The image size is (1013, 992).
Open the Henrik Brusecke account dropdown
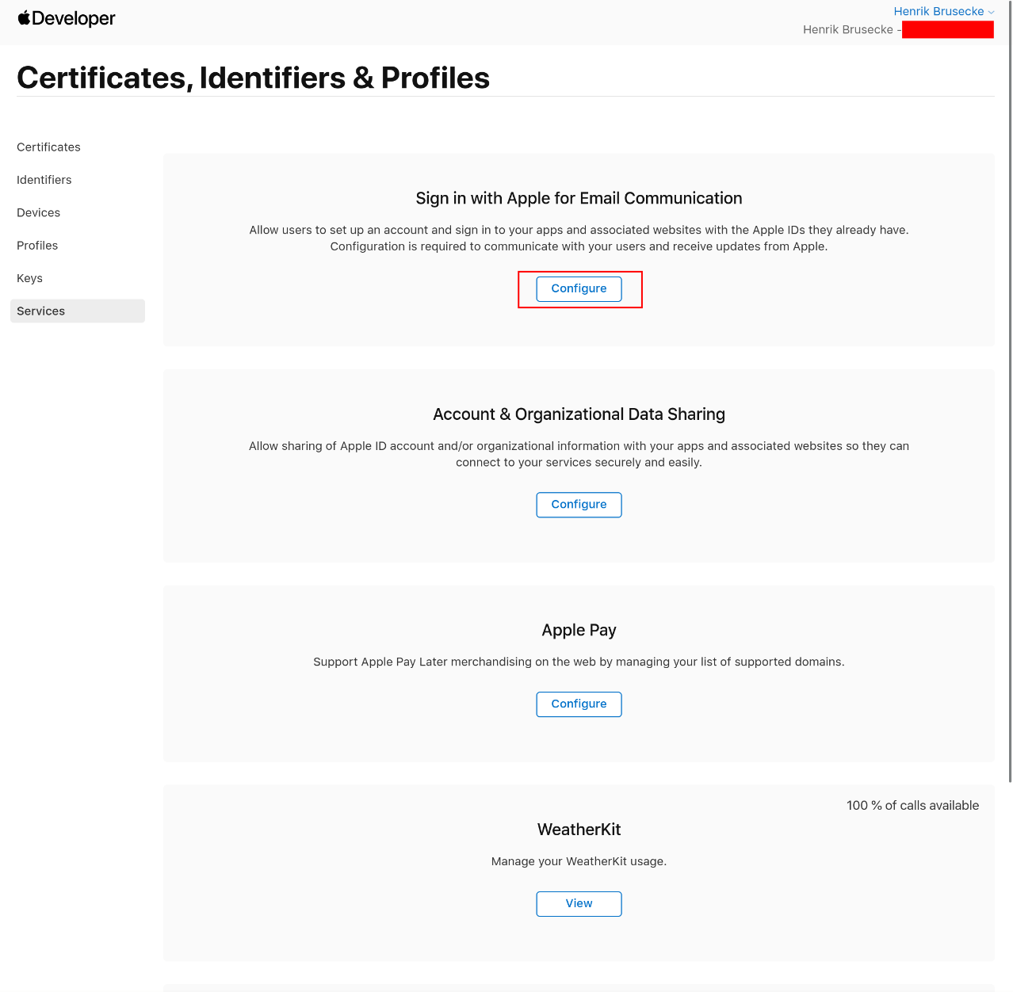[943, 11]
